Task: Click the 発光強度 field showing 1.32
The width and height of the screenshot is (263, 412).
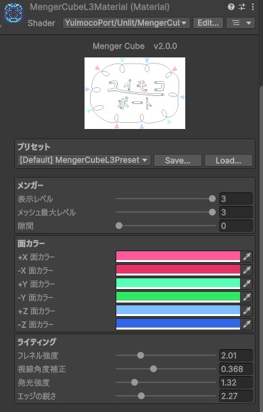Action: tap(236, 382)
